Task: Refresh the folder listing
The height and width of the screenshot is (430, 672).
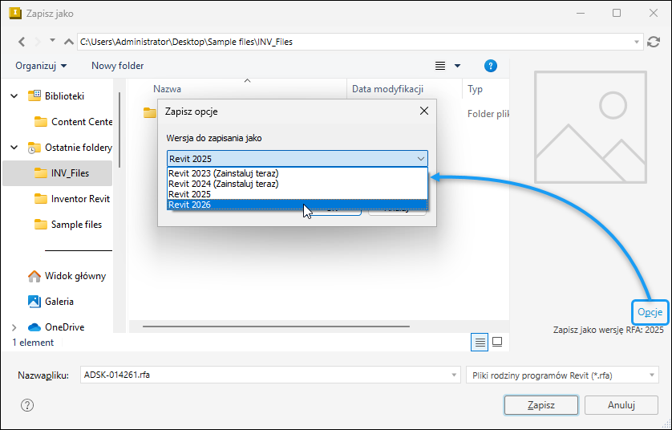Action: point(654,42)
